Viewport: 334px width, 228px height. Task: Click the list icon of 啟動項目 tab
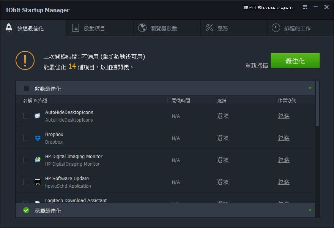tap(76, 28)
